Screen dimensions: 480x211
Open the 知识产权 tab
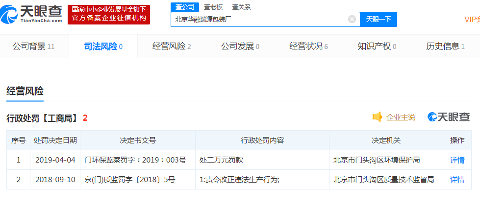377,46
